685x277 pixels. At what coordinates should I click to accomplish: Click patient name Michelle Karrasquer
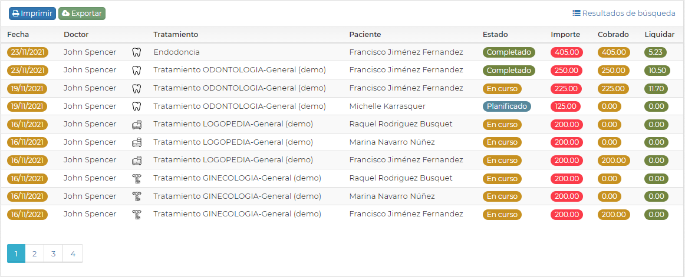pos(387,106)
